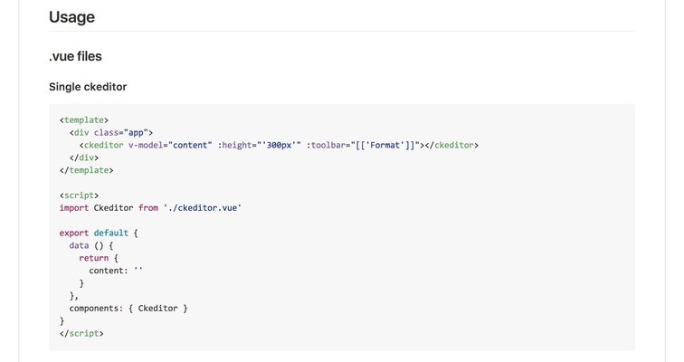The height and width of the screenshot is (362, 684).
Task: Click the div class="app" line
Action: pyautogui.click(x=110, y=133)
